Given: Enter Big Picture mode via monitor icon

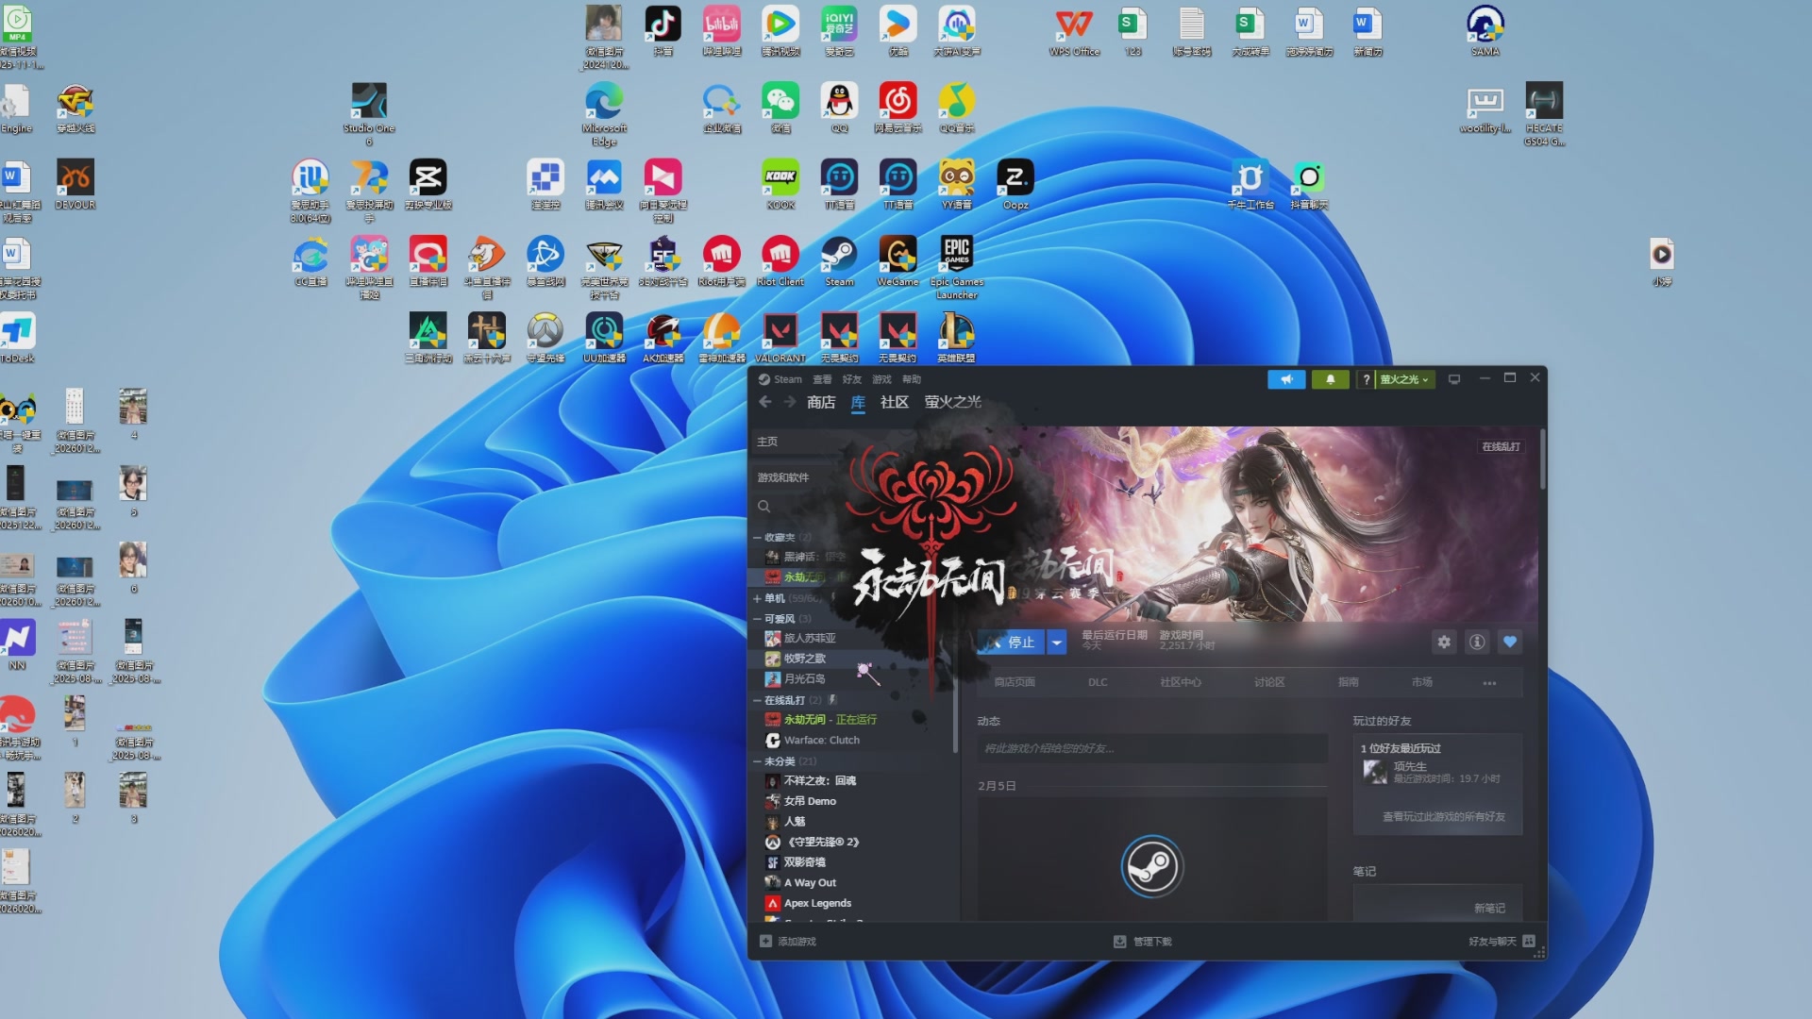Looking at the screenshot, I should tap(1454, 379).
